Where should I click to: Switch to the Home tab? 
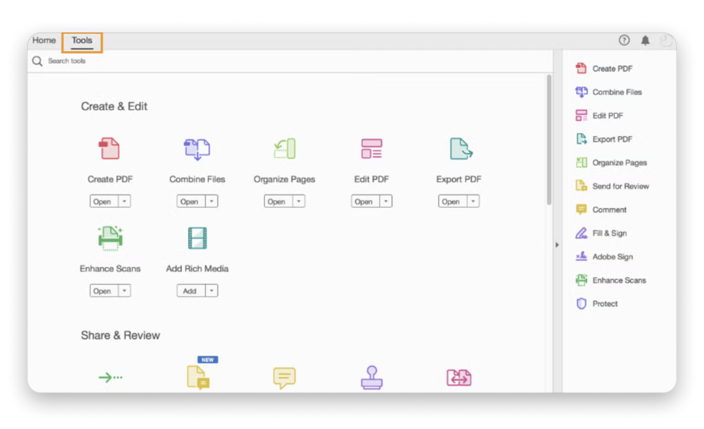(x=44, y=41)
